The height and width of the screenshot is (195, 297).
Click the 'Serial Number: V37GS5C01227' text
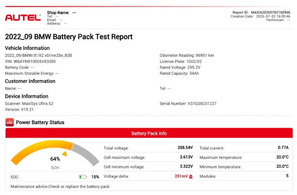(x=188, y=104)
